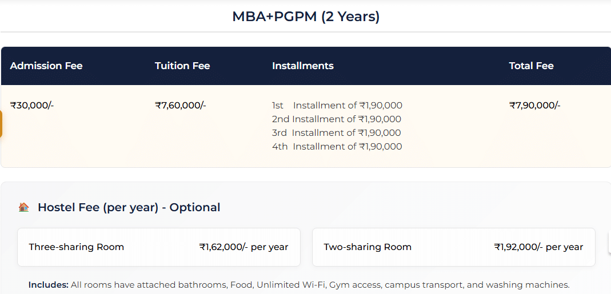Click the house icon beside Hostel Fee

click(x=23, y=207)
